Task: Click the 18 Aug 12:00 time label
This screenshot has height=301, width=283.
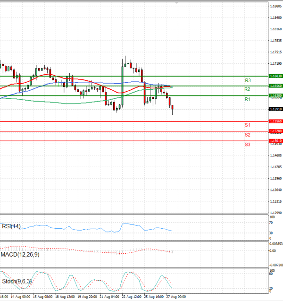Action: click(x=65, y=297)
